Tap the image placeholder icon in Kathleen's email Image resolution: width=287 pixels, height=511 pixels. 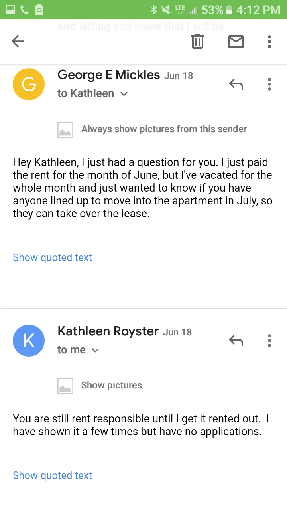point(65,386)
